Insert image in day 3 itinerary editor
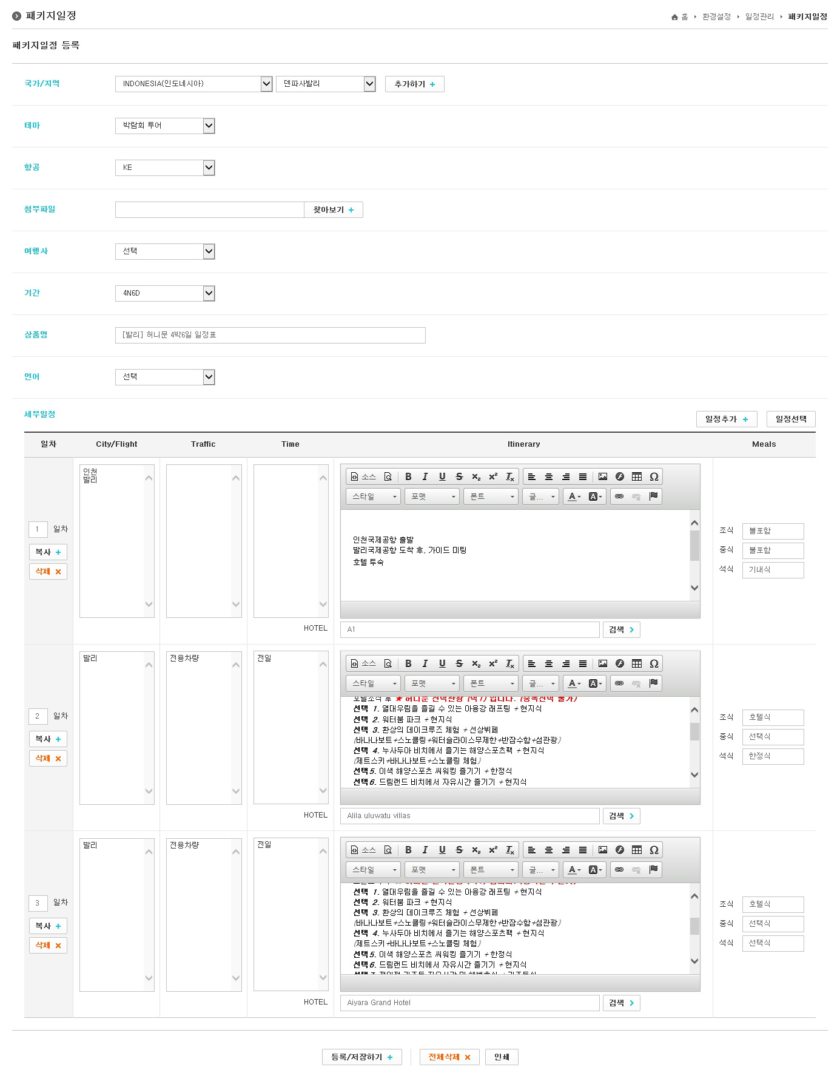Image resolution: width=840 pixels, height=1081 pixels. (602, 850)
